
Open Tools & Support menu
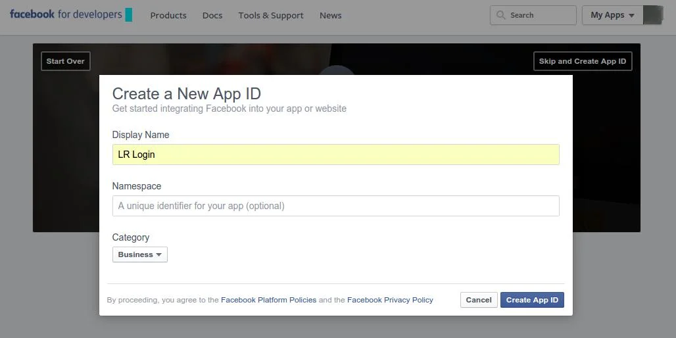coord(271,16)
